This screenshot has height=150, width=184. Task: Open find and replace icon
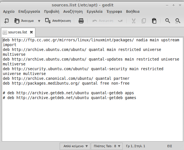pyautogui.click(x=178, y=21)
